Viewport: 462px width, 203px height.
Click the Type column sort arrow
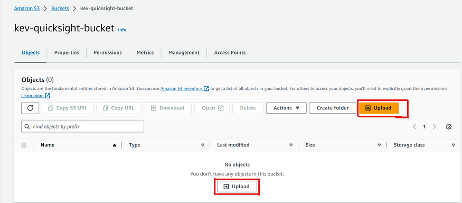click(203, 145)
